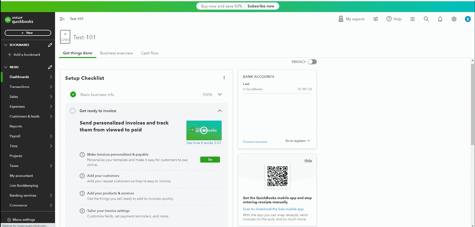Open the notifications bell icon
Image resolution: width=475 pixels, height=227 pixels.
(x=440, y=19)
